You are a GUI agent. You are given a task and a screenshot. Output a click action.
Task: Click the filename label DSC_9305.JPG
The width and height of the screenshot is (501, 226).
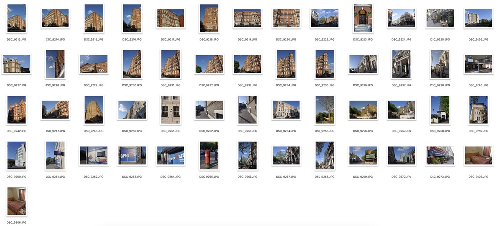tap(478, 177)
